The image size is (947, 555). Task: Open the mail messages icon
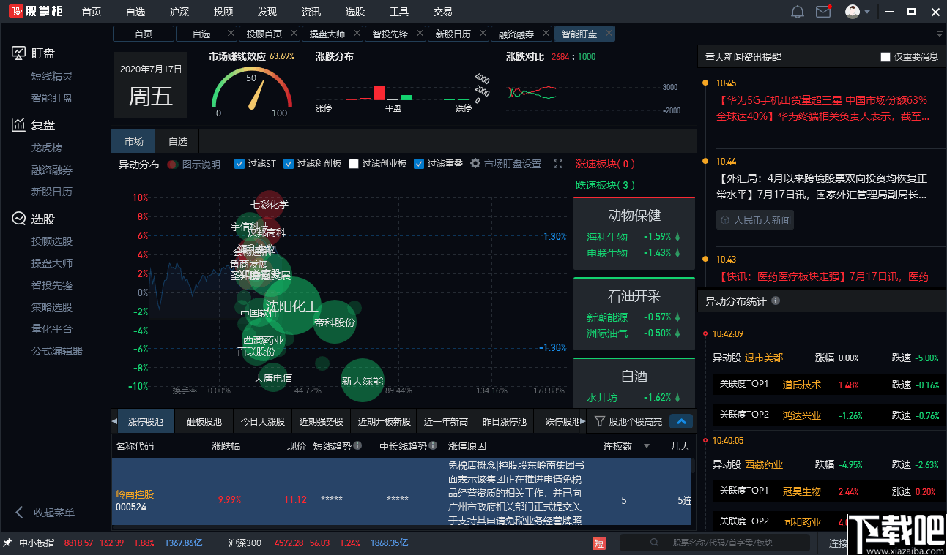pyautogui.click(x=823, y=12)
